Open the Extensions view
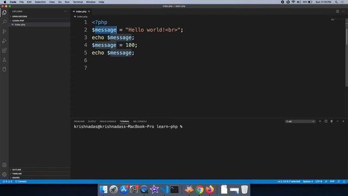The image size is (348, 196). [x=4, y=51]
